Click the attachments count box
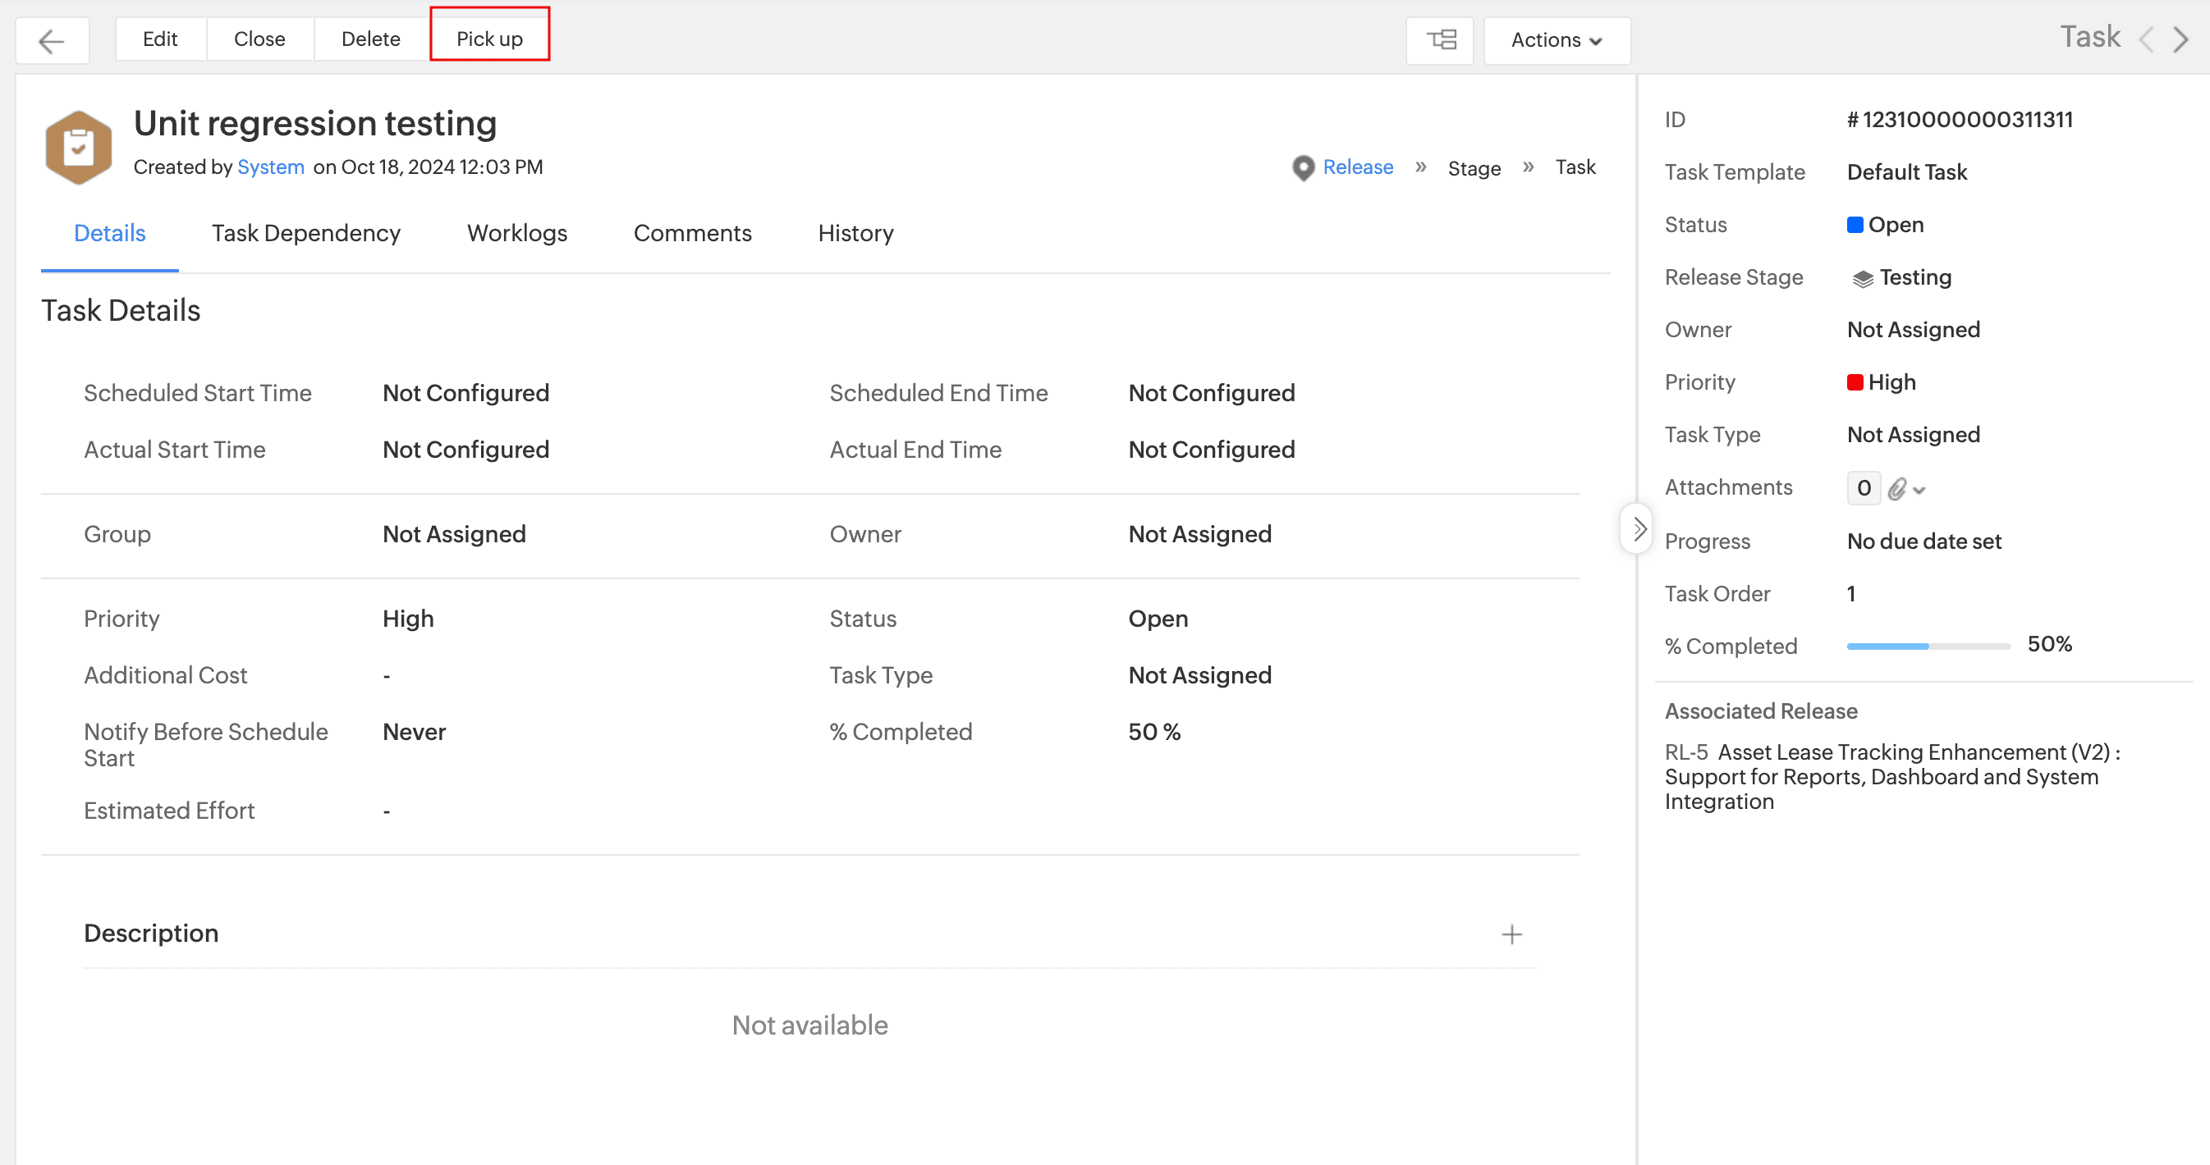The height and width of the screenshot is (1165, 2210). (1864, 489)
